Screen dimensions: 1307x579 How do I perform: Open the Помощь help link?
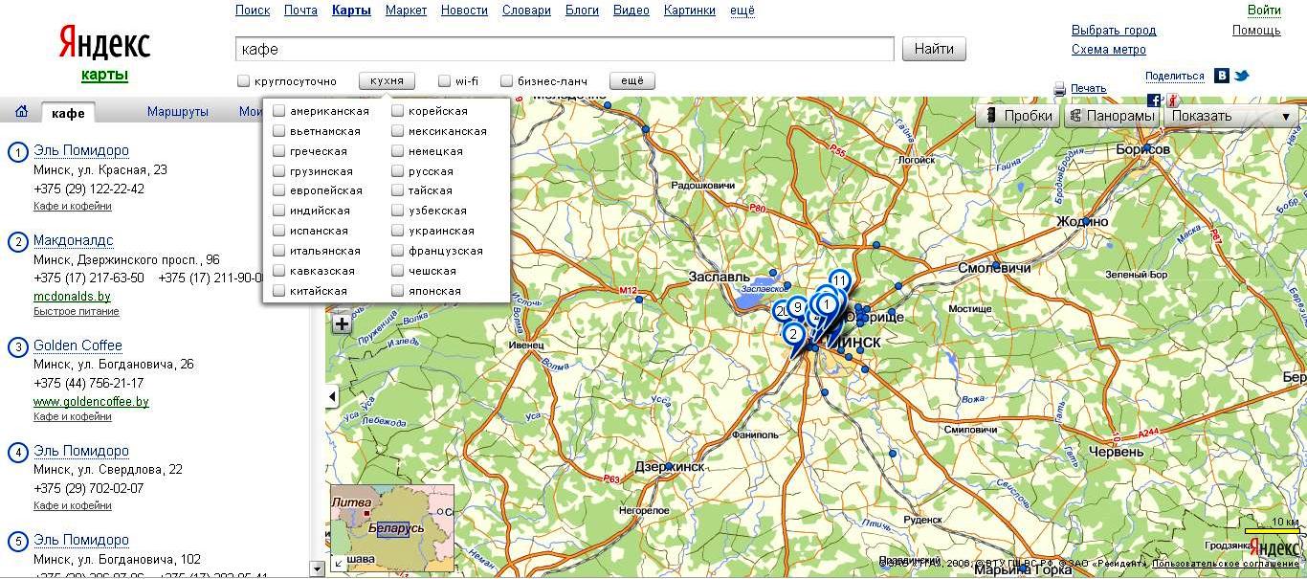pyautogui.click(x=1256, y=31)
